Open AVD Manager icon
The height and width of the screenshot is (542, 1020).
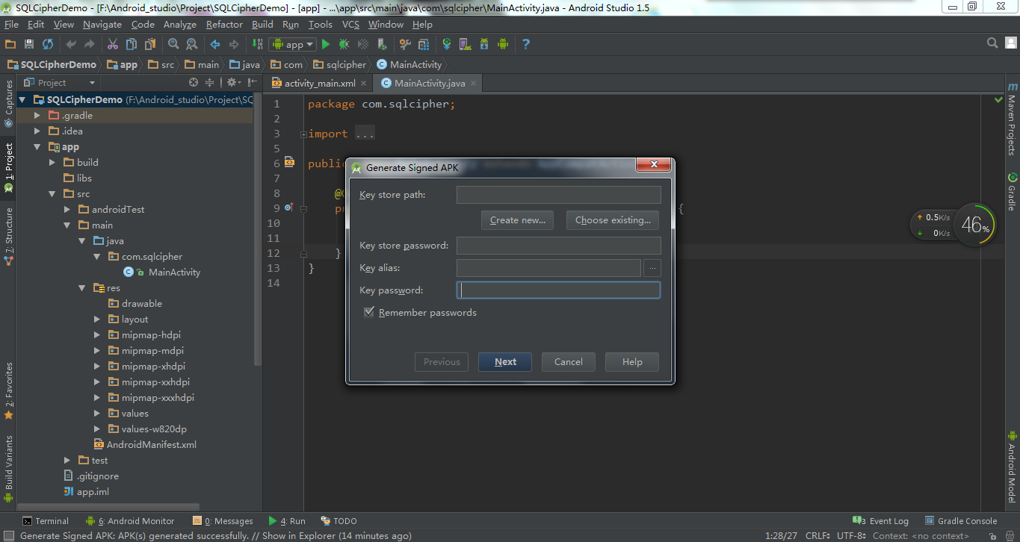pyautogui.click(x=465, y=44)
